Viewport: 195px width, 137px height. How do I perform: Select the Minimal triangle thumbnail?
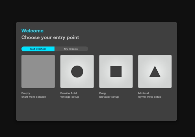(155, 71)
